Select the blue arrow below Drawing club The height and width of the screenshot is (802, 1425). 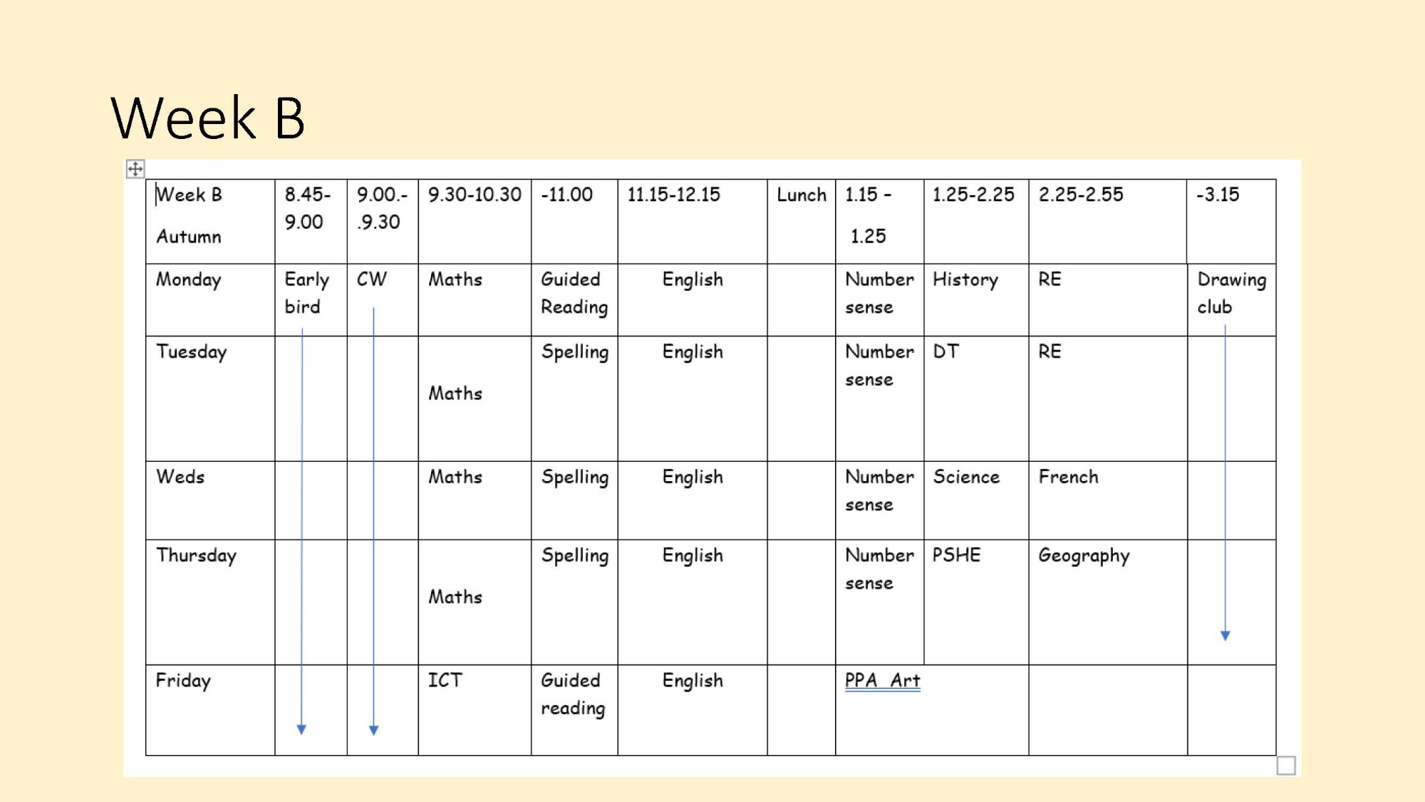[x=1225, y=485]
